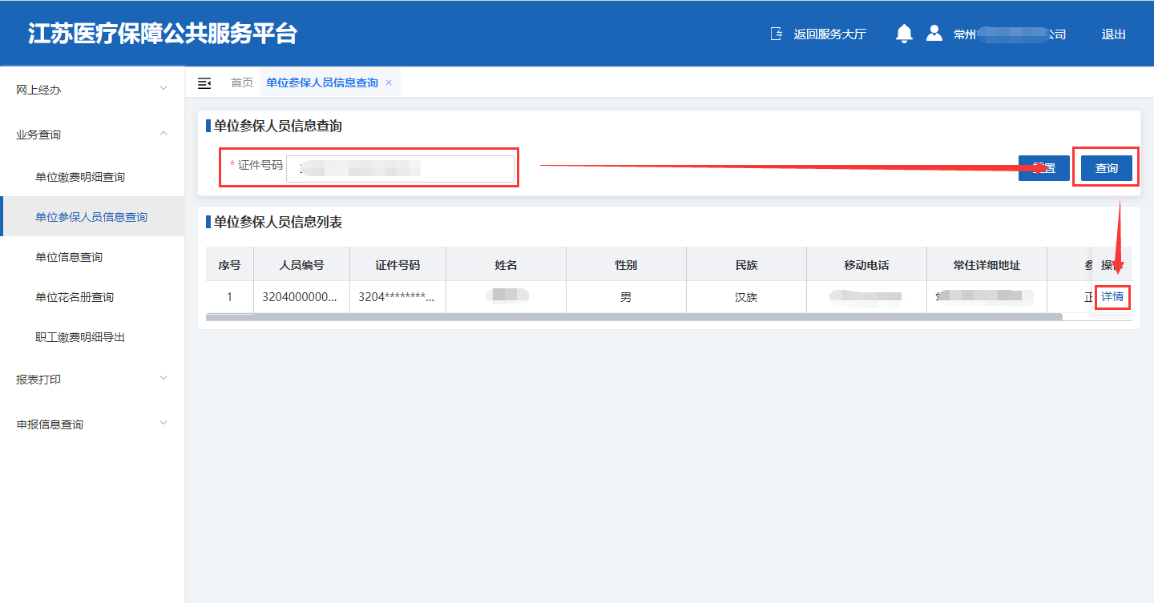The image size is (1154, 603).
Task: Switch to the 首页 tab
Action: pos(241,83)
